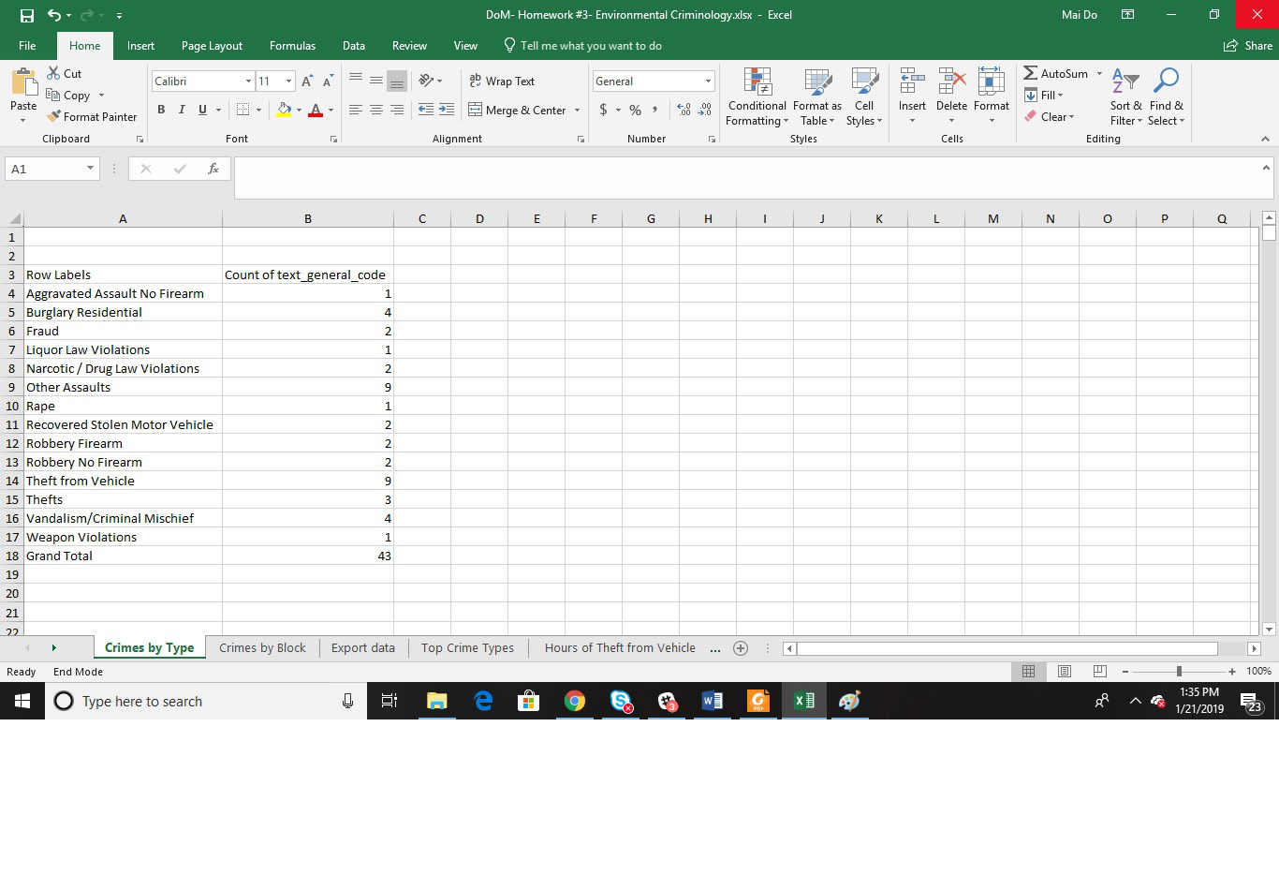1279x875 pixels.
Task: Click the Delete cells icon
Action: (x=951, y=82)
